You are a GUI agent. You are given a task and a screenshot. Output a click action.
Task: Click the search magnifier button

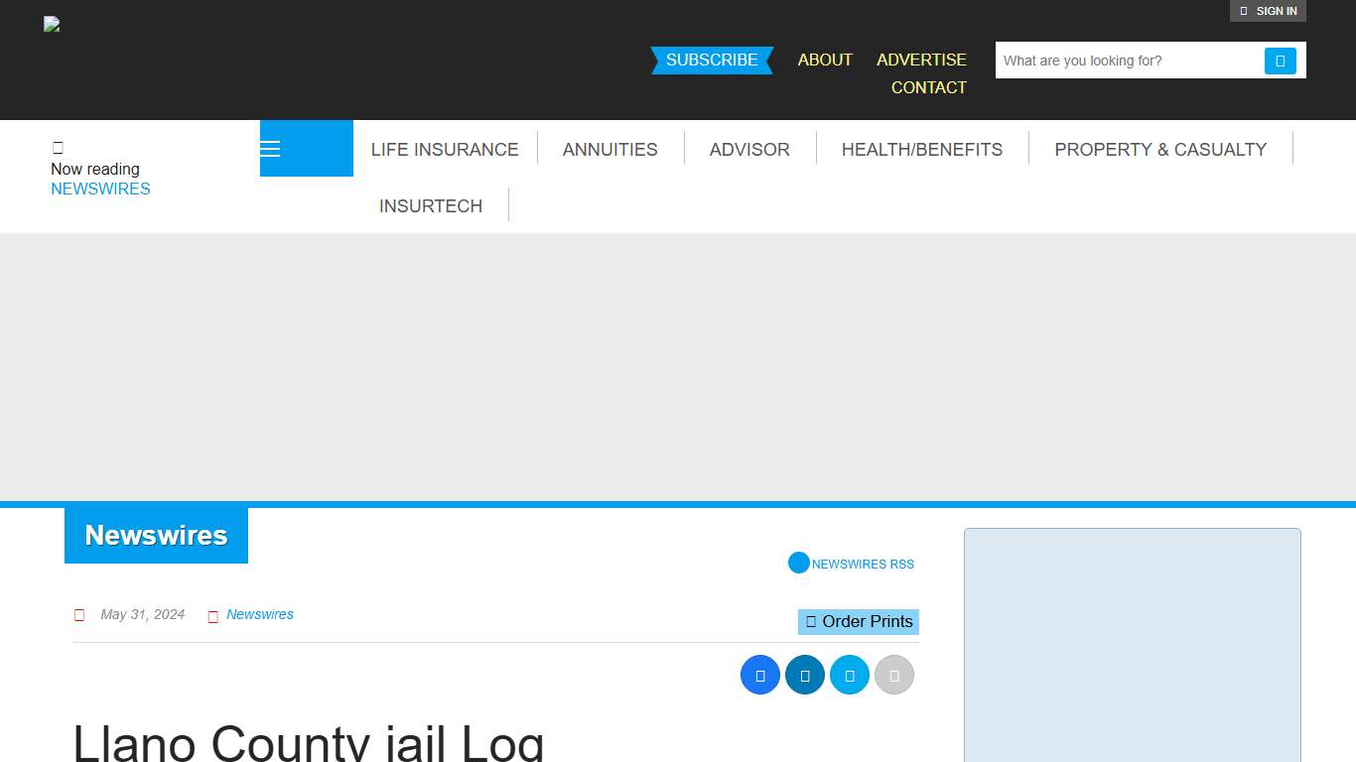[1281, 61]
